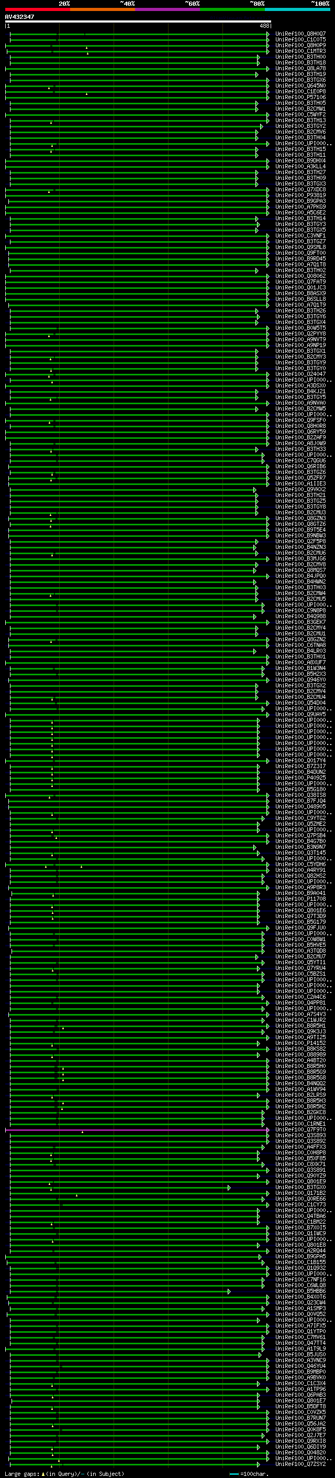Select the UniRef100_C6TNA8 label
Image resolution: width=335 pixels, height=1478 pixels.
coord(300,645)
